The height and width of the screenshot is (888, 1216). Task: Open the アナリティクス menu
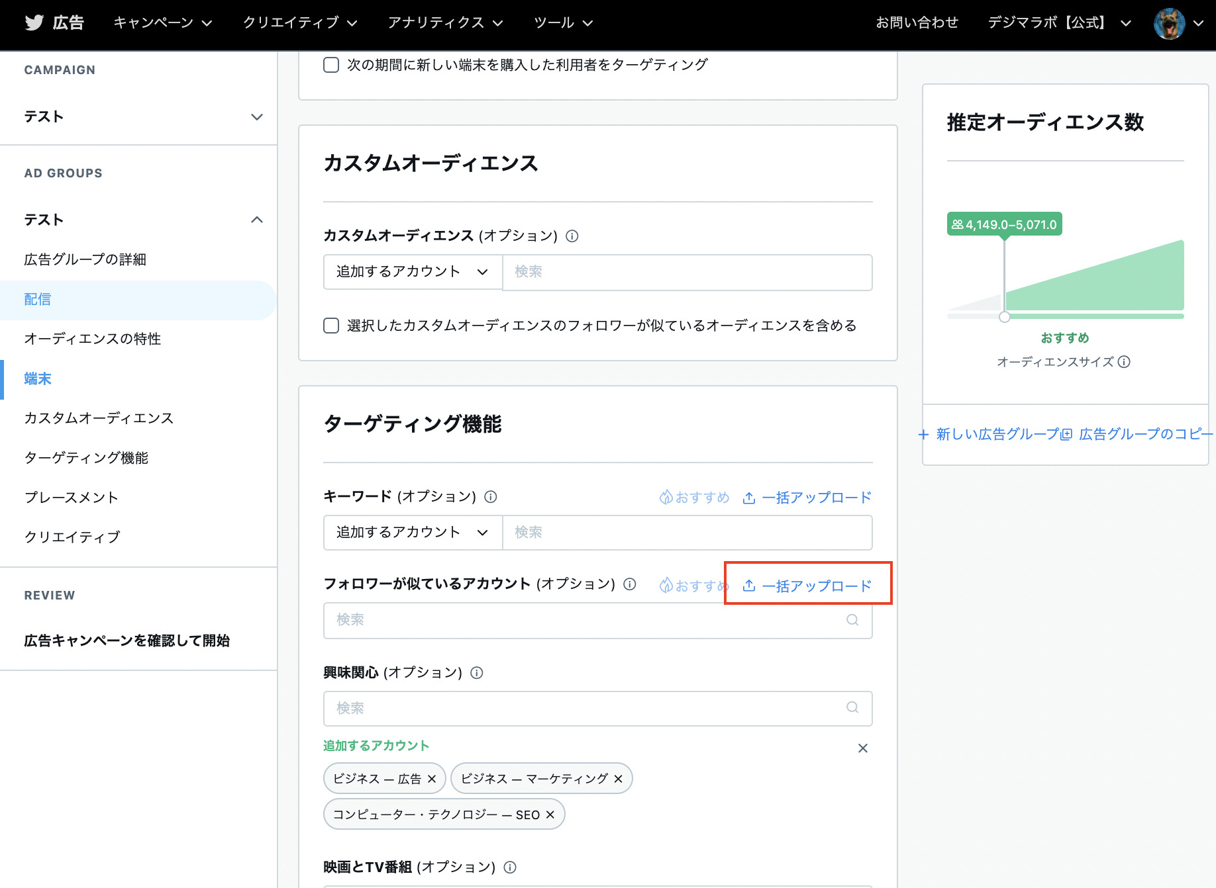click(x=445, y=22)
